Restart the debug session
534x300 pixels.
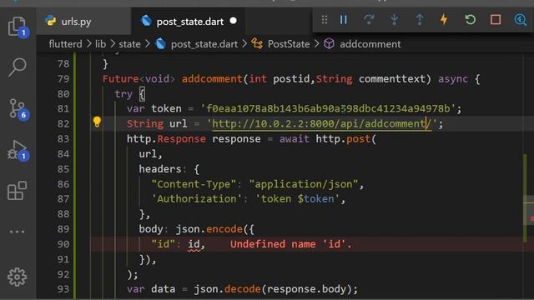471,20
